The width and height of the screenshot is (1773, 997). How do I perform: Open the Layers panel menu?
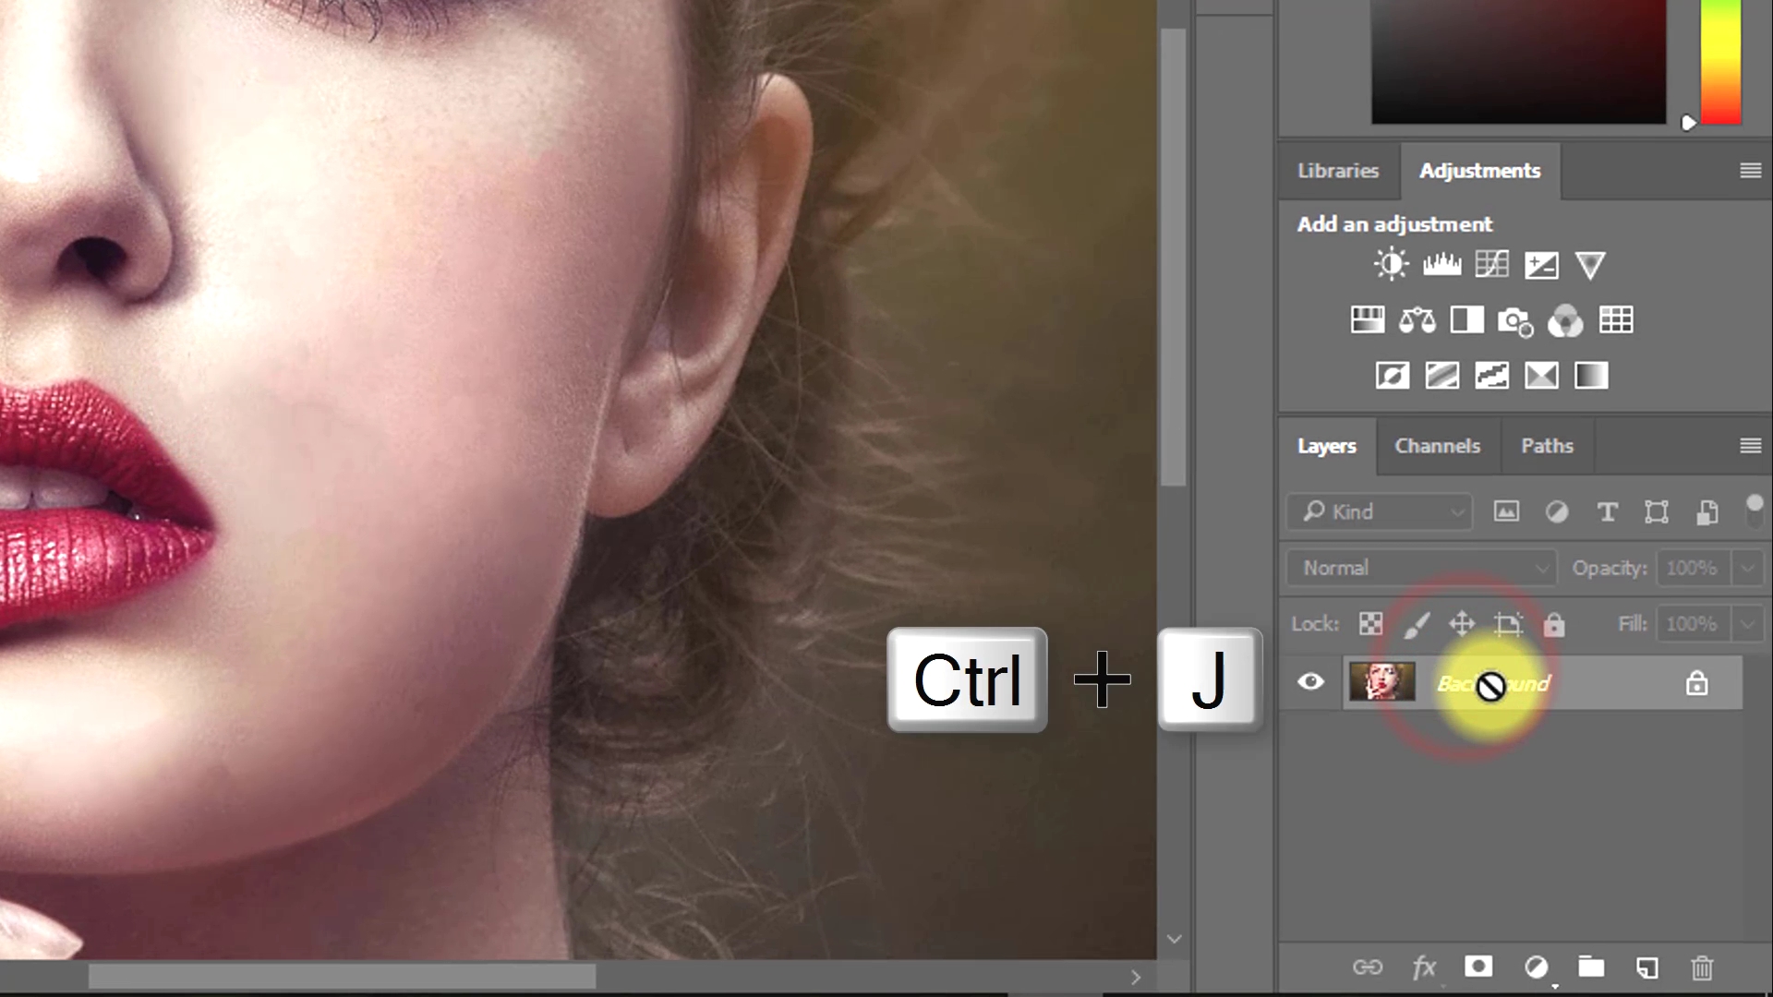1750,446
